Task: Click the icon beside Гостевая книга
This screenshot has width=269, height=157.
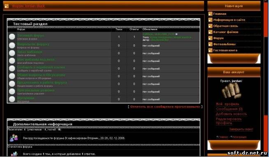Action: coord(210,51)
